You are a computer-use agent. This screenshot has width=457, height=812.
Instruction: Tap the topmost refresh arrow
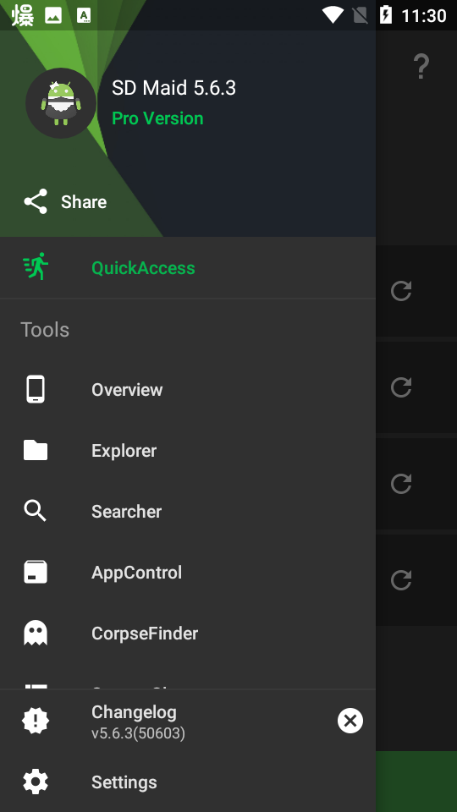401,290
